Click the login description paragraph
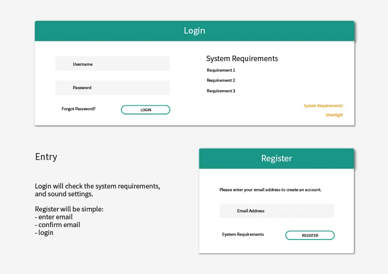Screen dimensions: 388x274 coord(97,190)
